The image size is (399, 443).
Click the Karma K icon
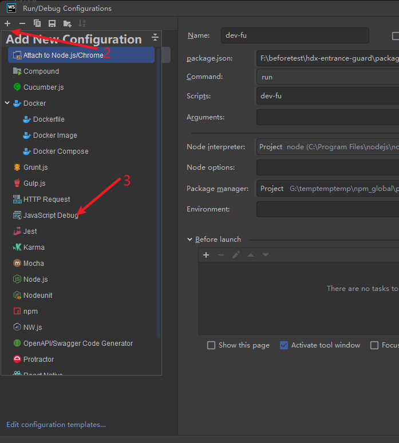point(17,247)
